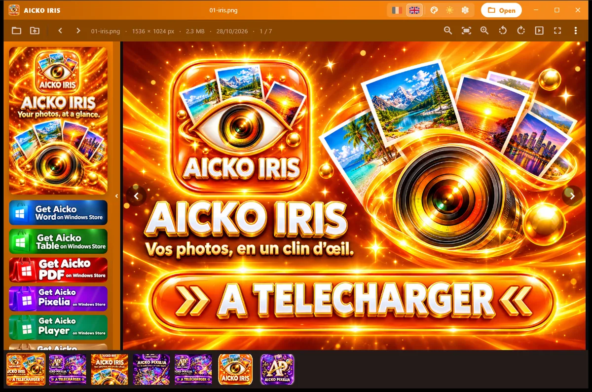Select the second filmstrip thumbnail

click(68, 369)
